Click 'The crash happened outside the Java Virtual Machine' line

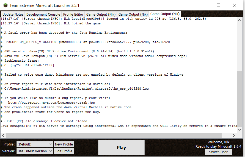point(67,107)
